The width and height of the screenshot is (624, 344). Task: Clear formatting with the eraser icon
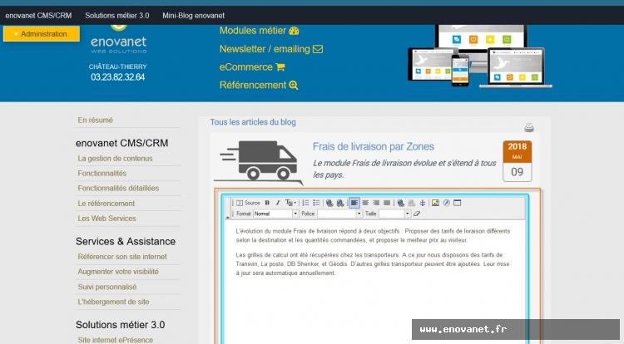pyautogui.click(x=417, y=214)
